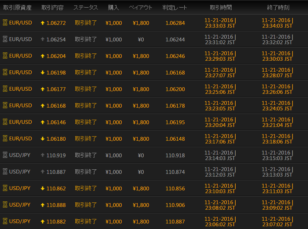308x229 pixels.
Task: Click the 取引時間 column header
Action: (x=221, y=8)
